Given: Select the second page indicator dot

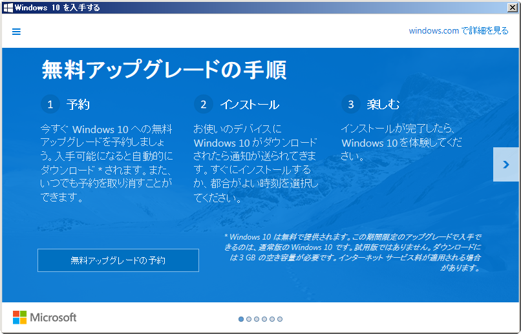Looking at the screenshot, I should [x=249, y=319].
